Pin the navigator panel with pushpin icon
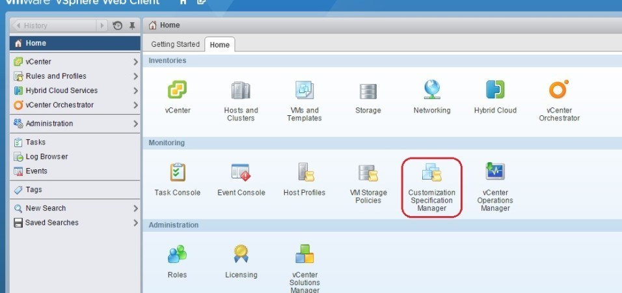622x293 pixels. point(132,26)
